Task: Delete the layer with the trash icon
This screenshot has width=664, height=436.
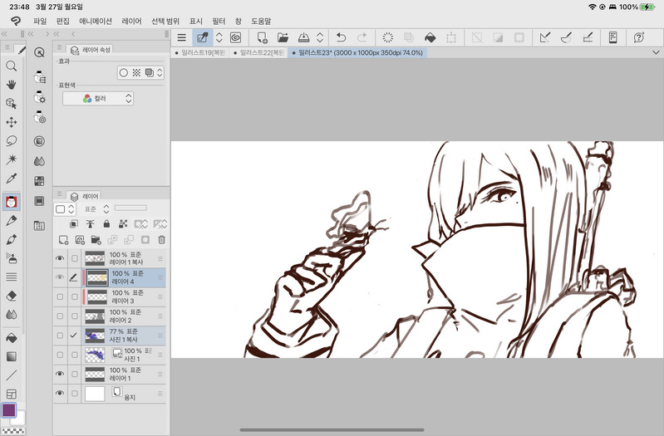Action: click(x=161, y=240)
